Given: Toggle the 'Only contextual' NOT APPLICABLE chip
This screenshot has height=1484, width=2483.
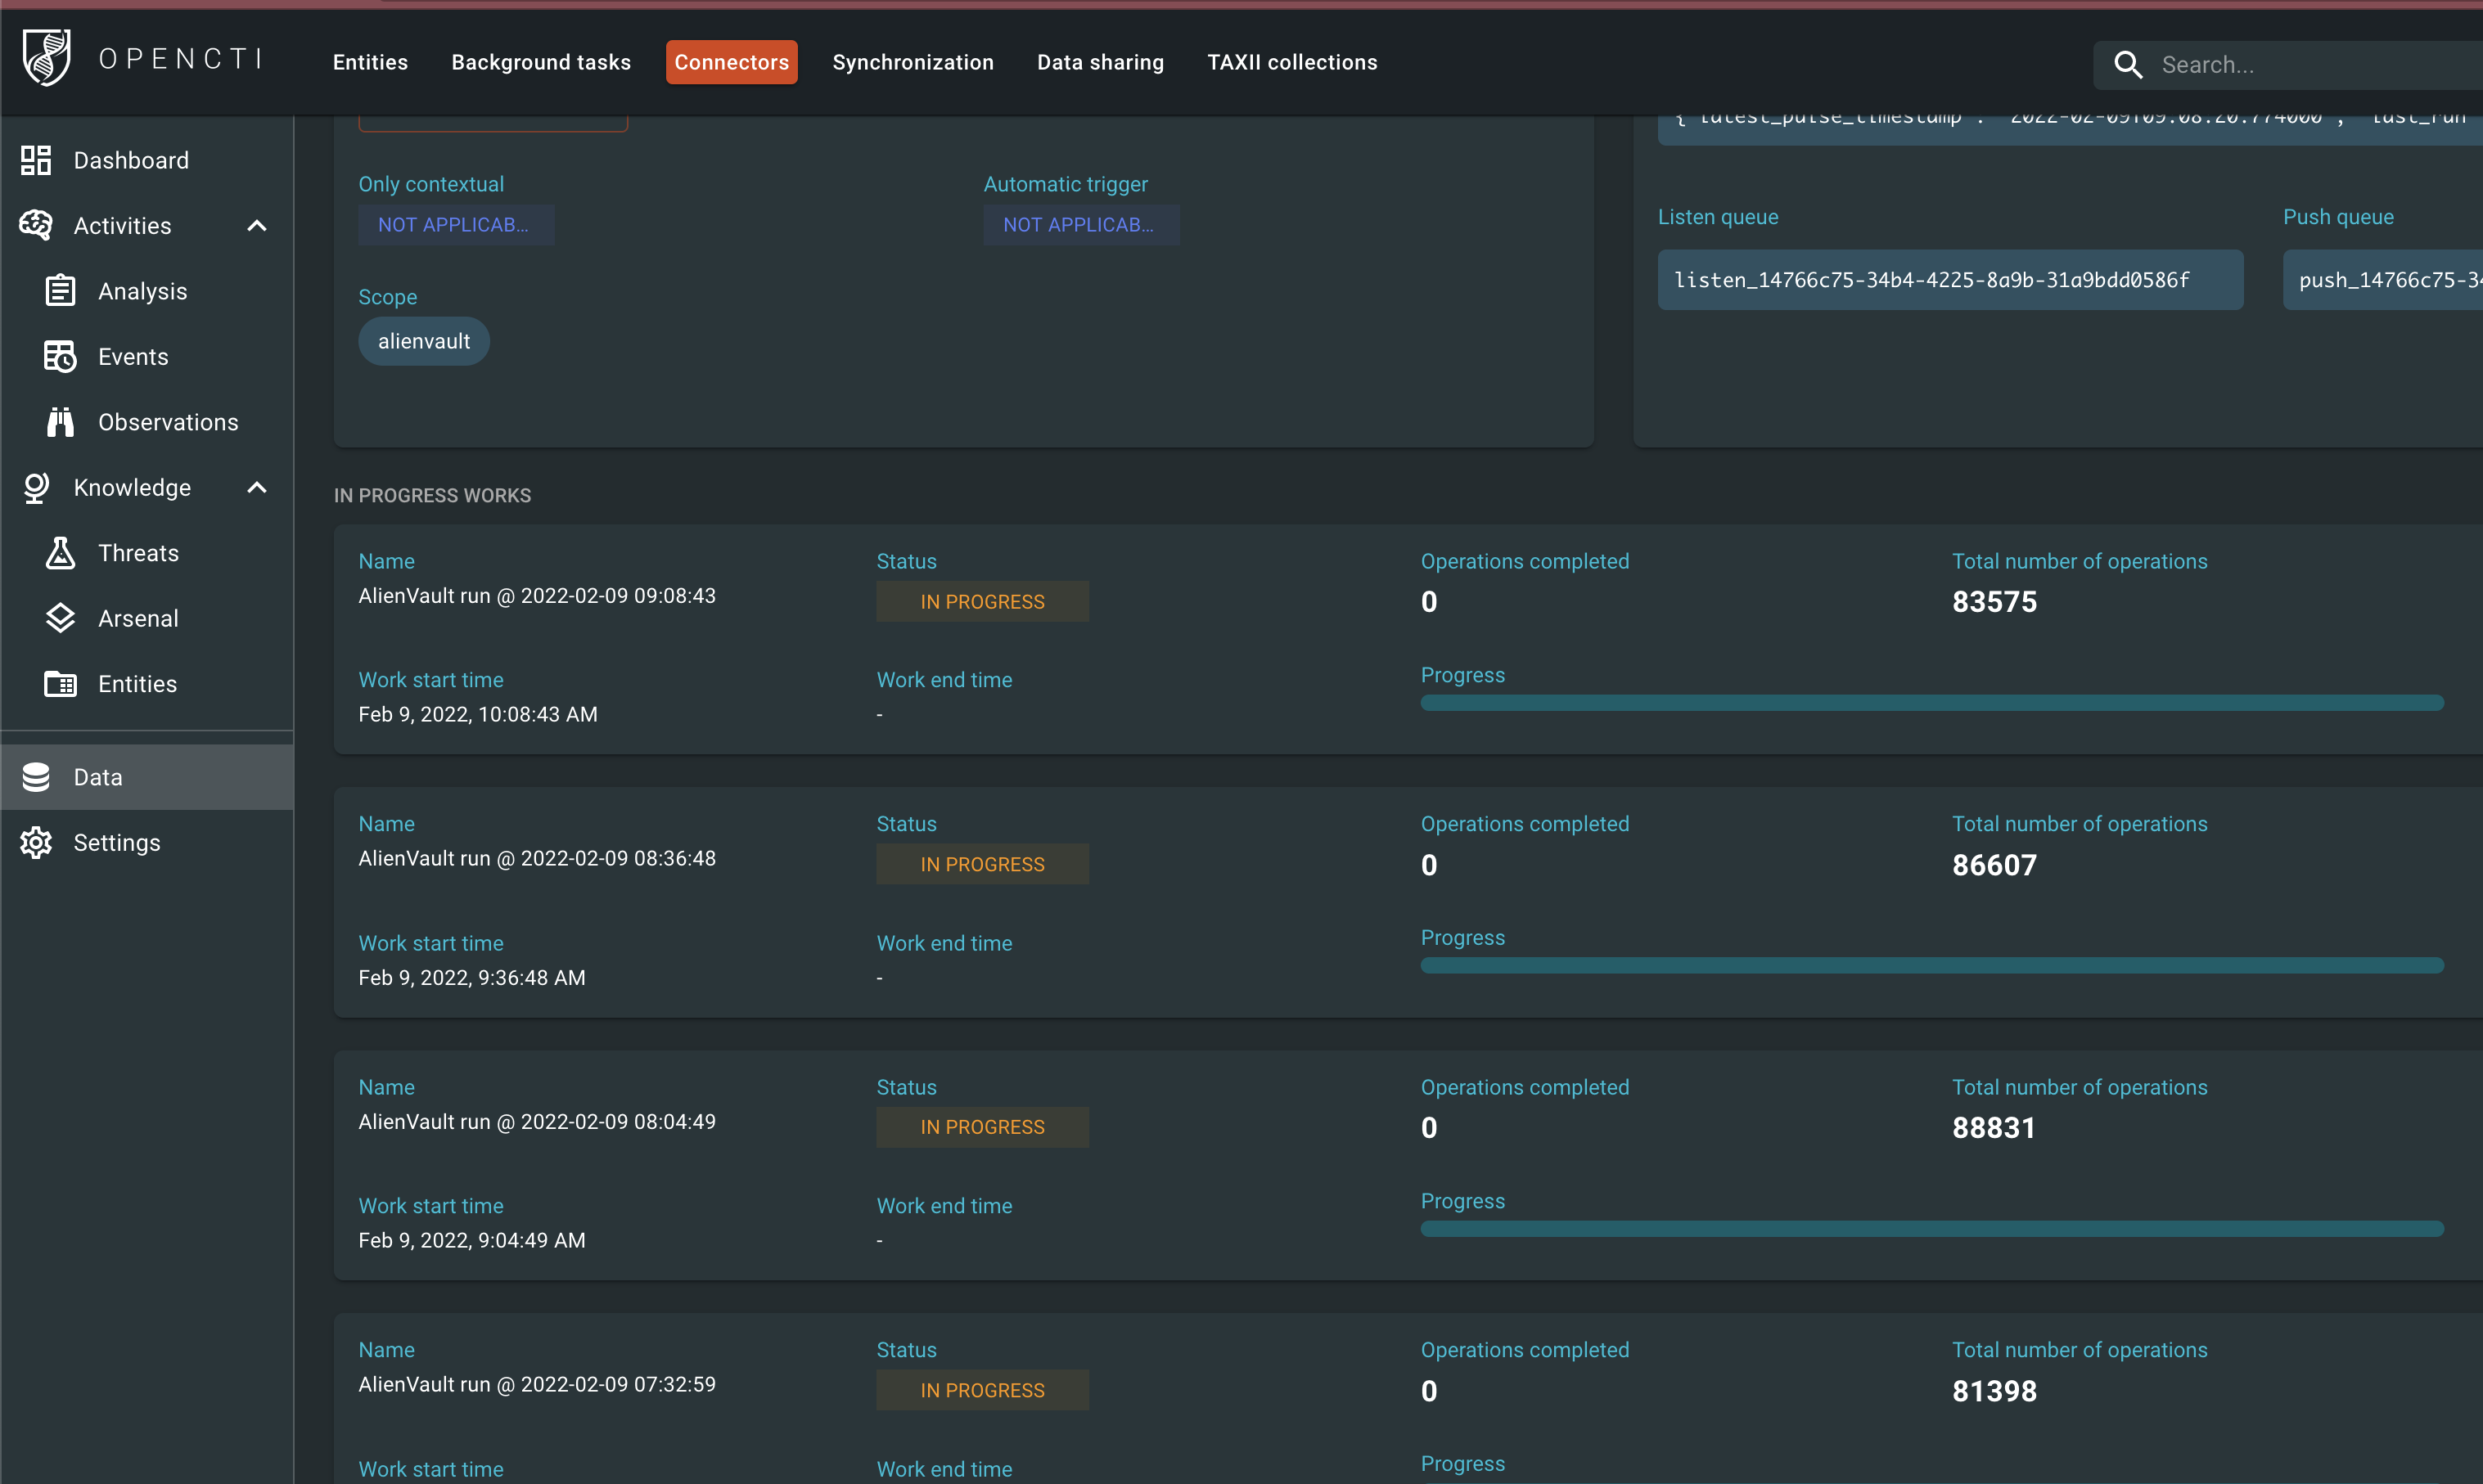Looking at the screenshot, I should click(x=455, y=224).
